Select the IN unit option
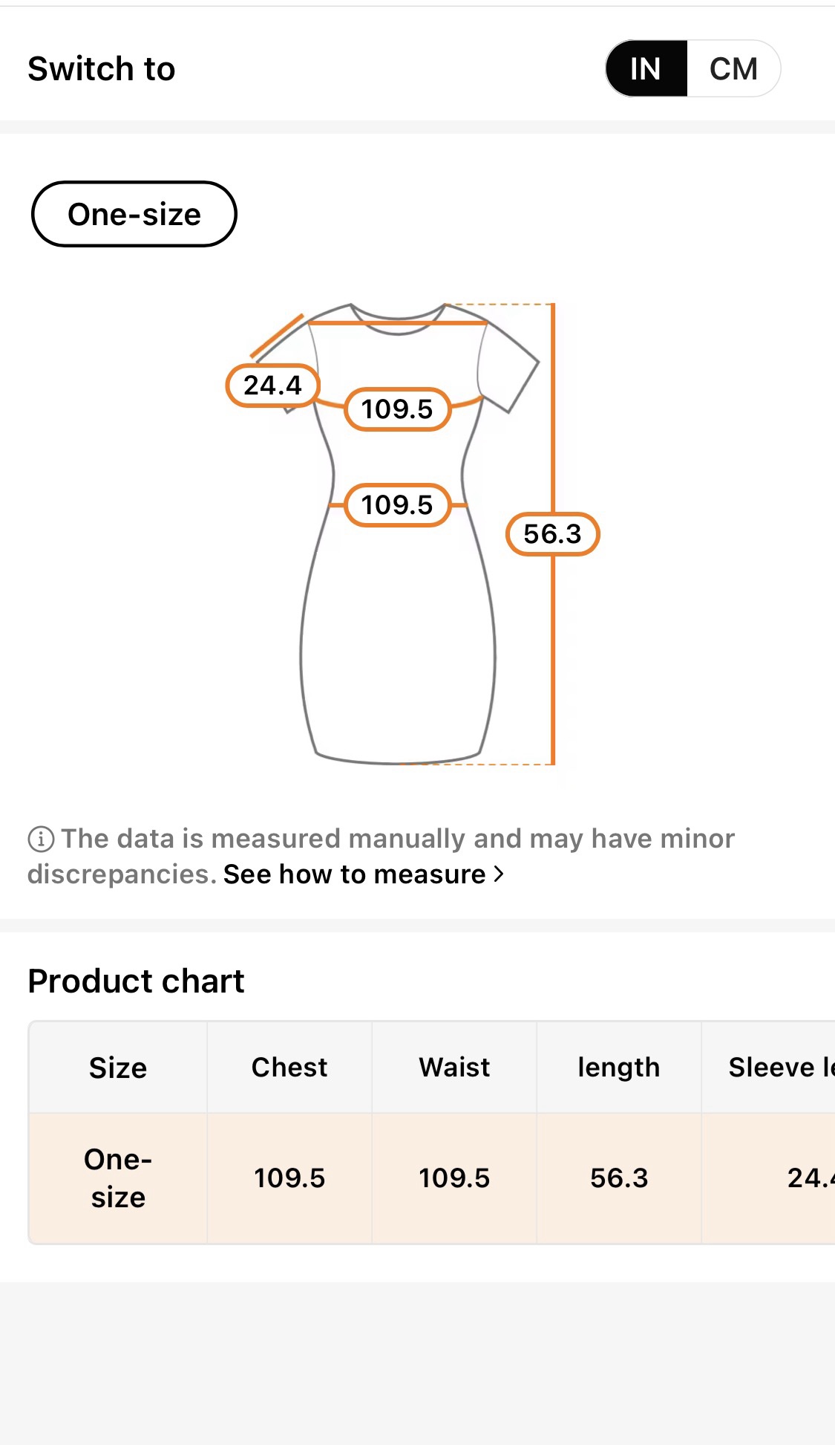Screen dimensions: 835x1445 [x=646, y=69]
